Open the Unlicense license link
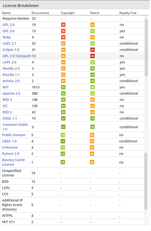Screen dimensions: 151x231 [x=10, y=147]
